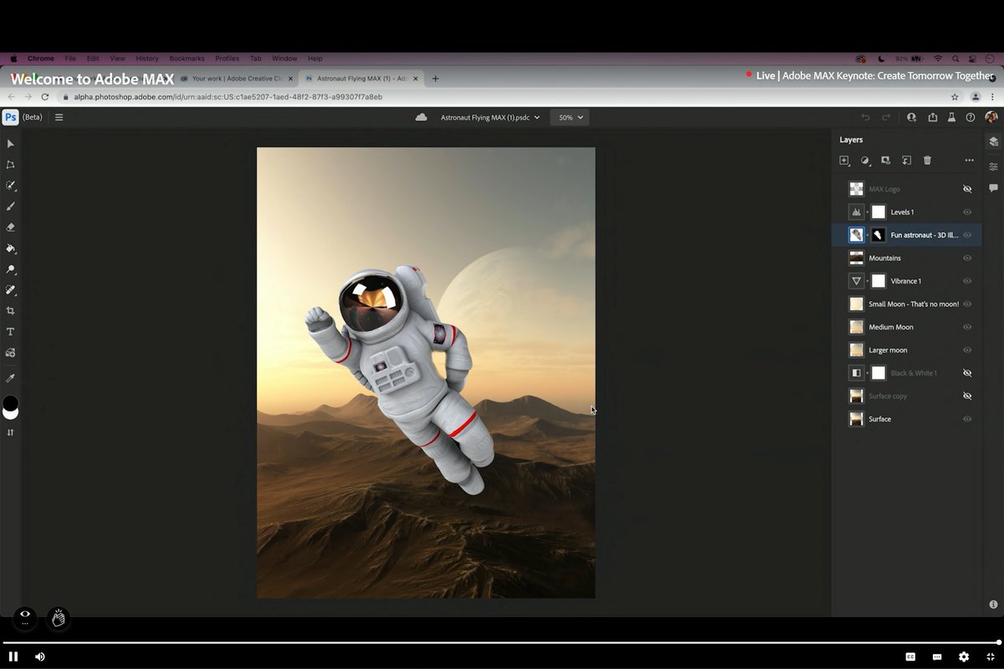
Task: Choose the Dodge tool
Action: [11, 269]
